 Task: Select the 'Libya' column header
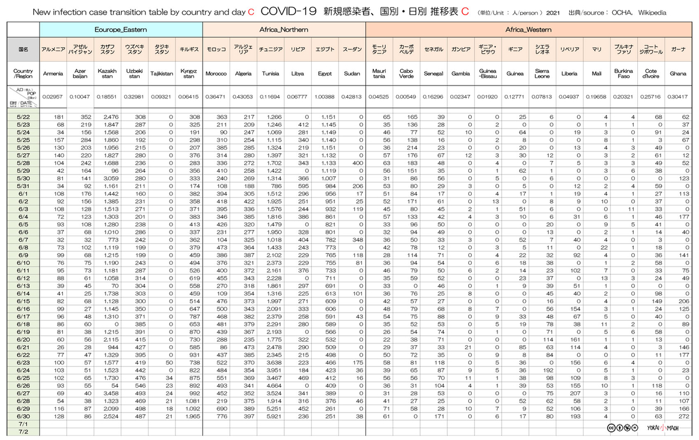tap(297, 74)
